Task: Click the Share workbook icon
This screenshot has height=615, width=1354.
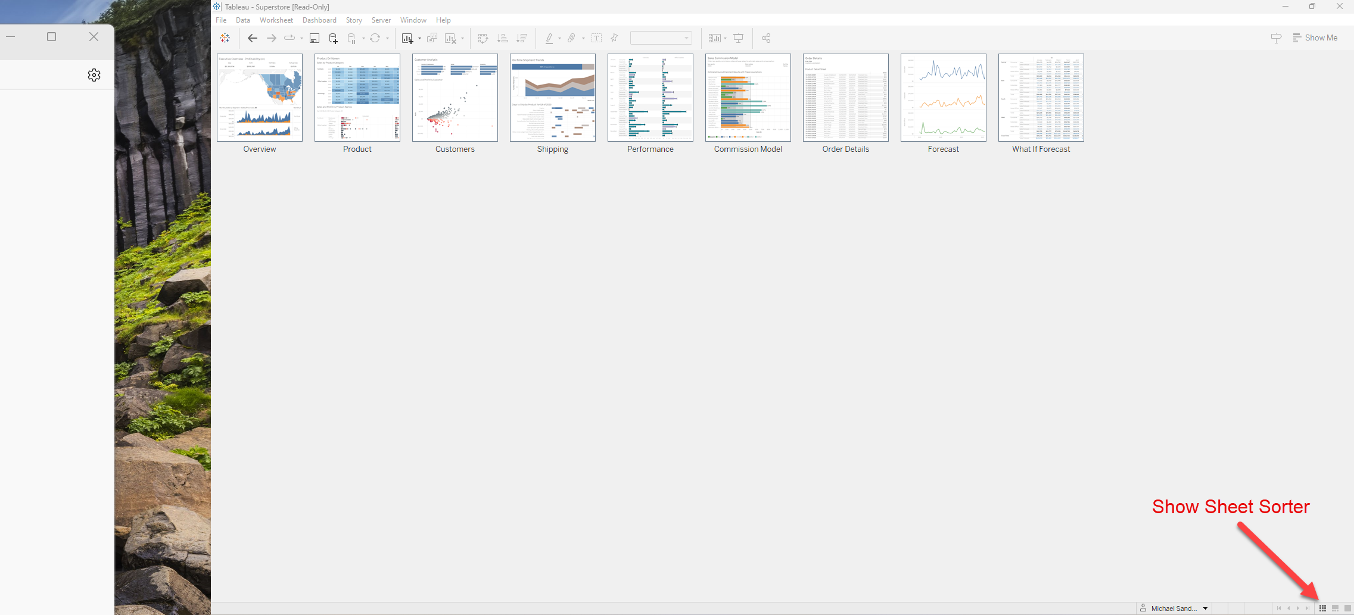Action: (x=766, y=38)
